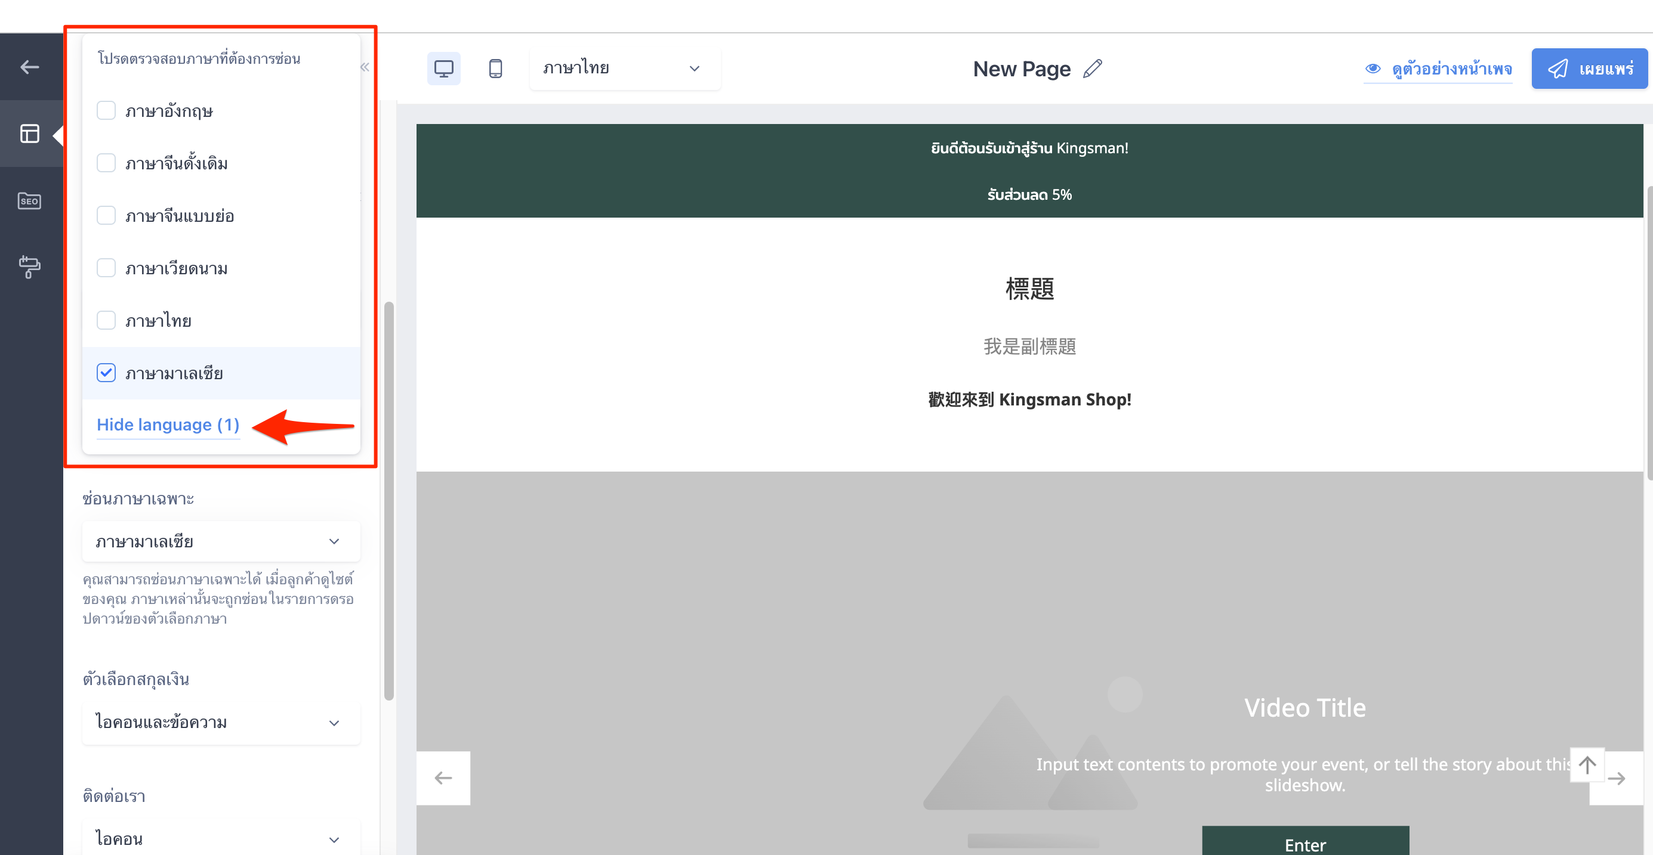The height and width of the screenshot is (855, 1653).
Task: Check the ภาษาเวียดนาม checkbox
Action: [x=106, y=268]
